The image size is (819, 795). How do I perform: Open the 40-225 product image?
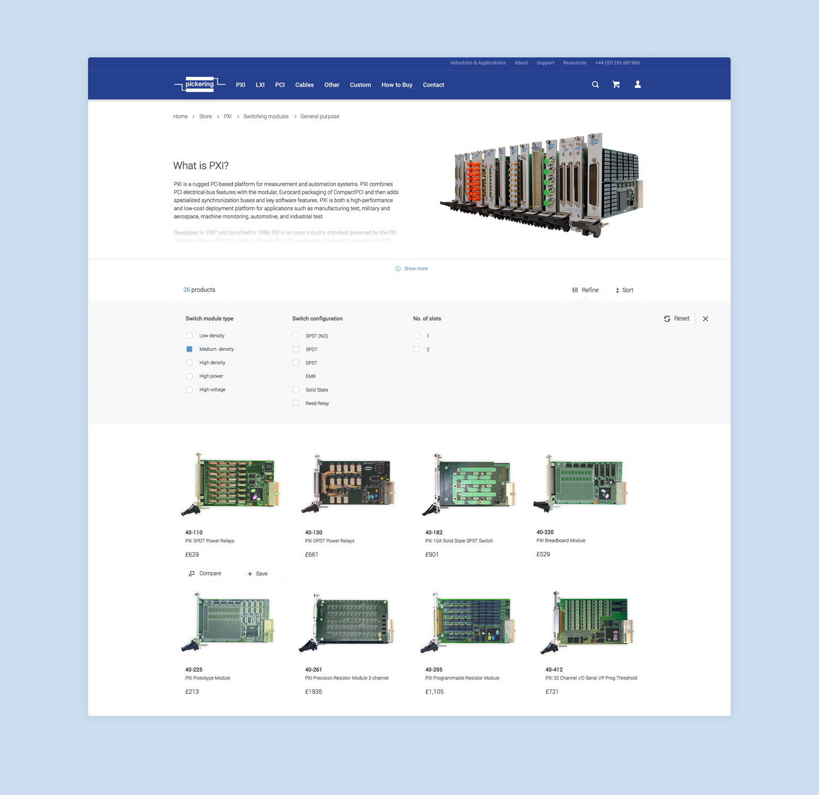coord(228,622)
